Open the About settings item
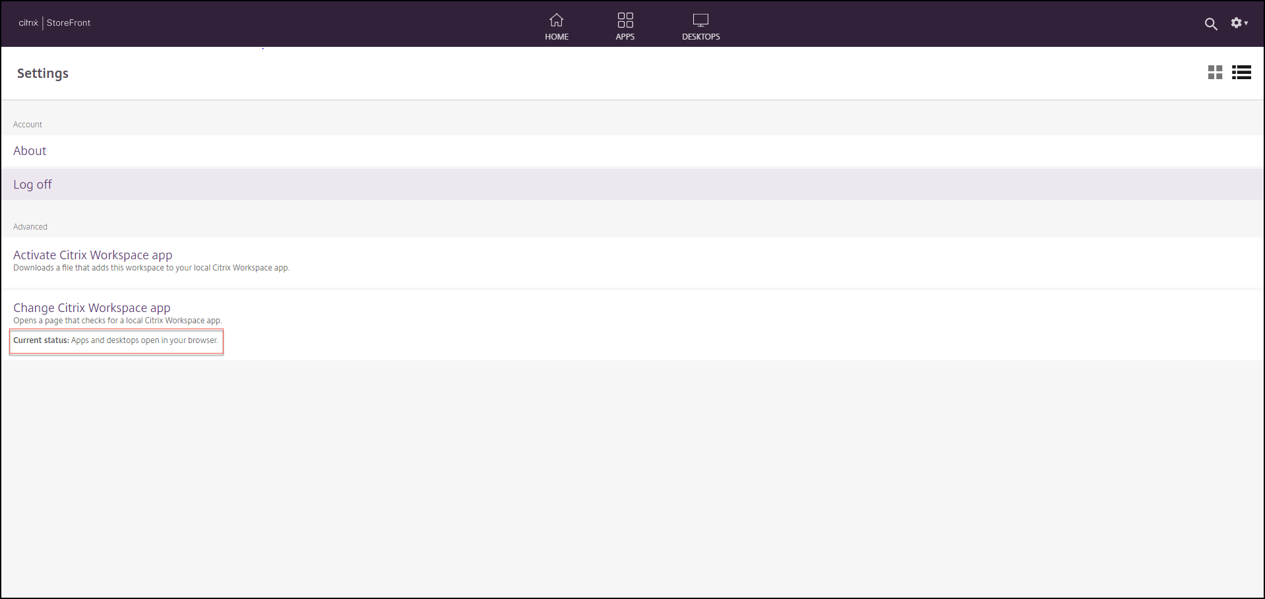The image size is (1265, 599). [x=632, y=151]
